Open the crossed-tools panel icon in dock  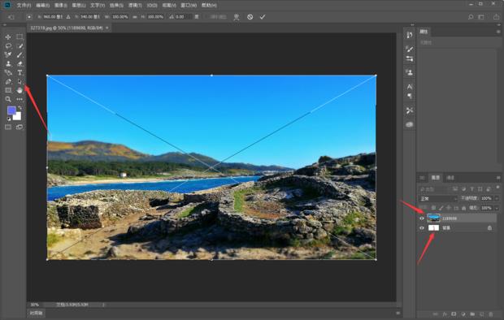(x=410, y=110)
